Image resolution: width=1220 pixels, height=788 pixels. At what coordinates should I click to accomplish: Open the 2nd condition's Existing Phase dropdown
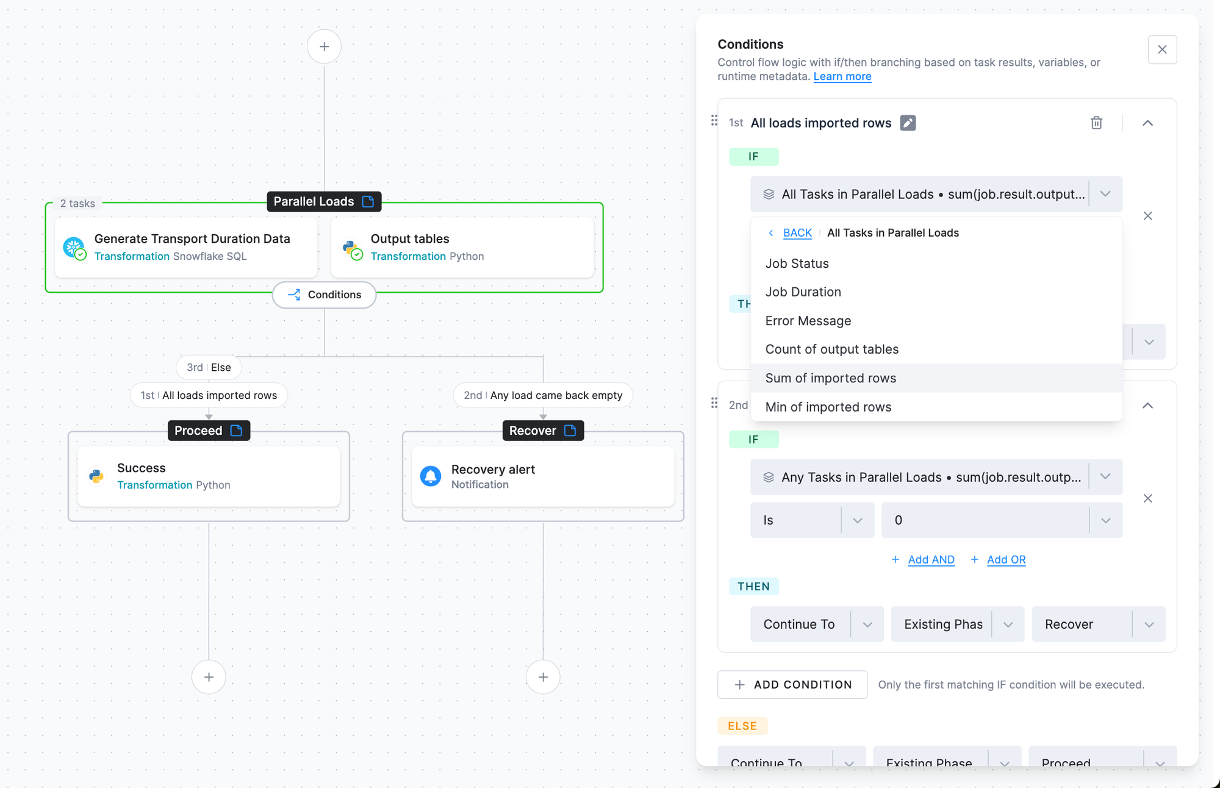pyautogui.click(x=957, y=625)
